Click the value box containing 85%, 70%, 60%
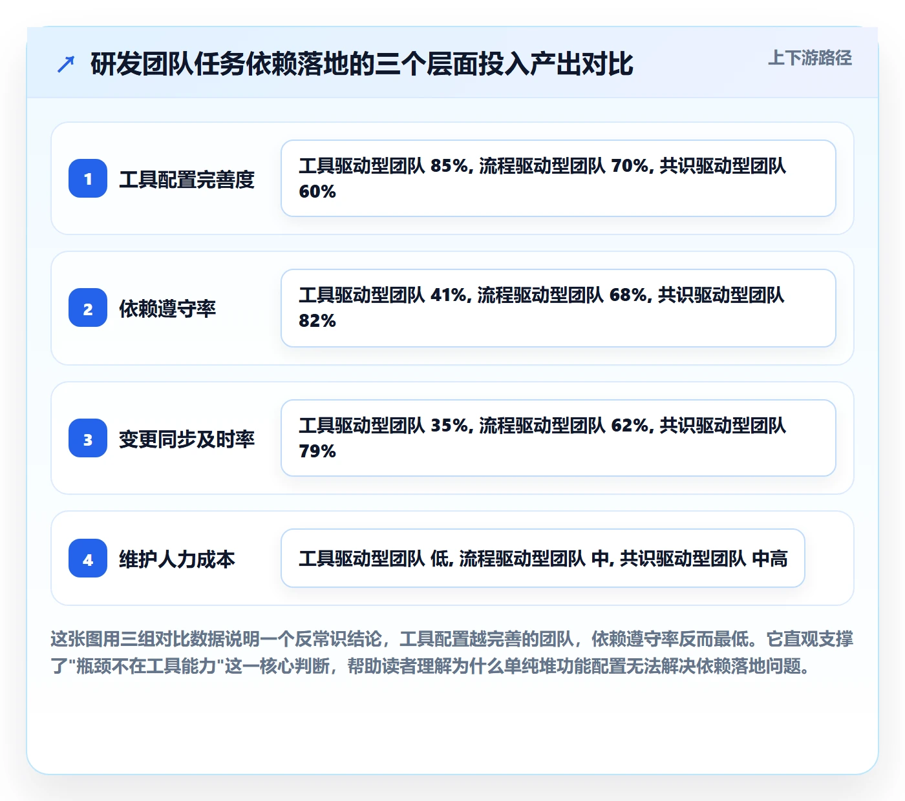 tap(559, 178)
